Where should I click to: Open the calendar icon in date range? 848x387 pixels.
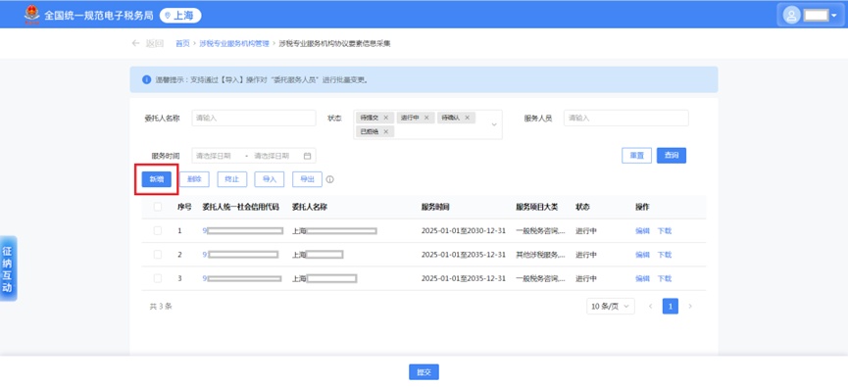[307, 156]
